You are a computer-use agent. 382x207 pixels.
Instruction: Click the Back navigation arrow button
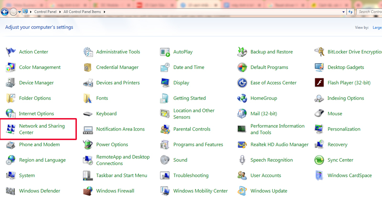pyautogui.click(x=5, y=11)
